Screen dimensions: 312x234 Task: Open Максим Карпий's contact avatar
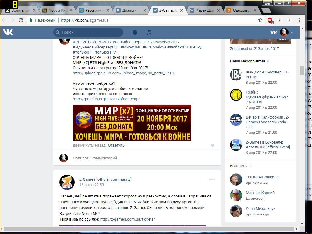(236, 195)
